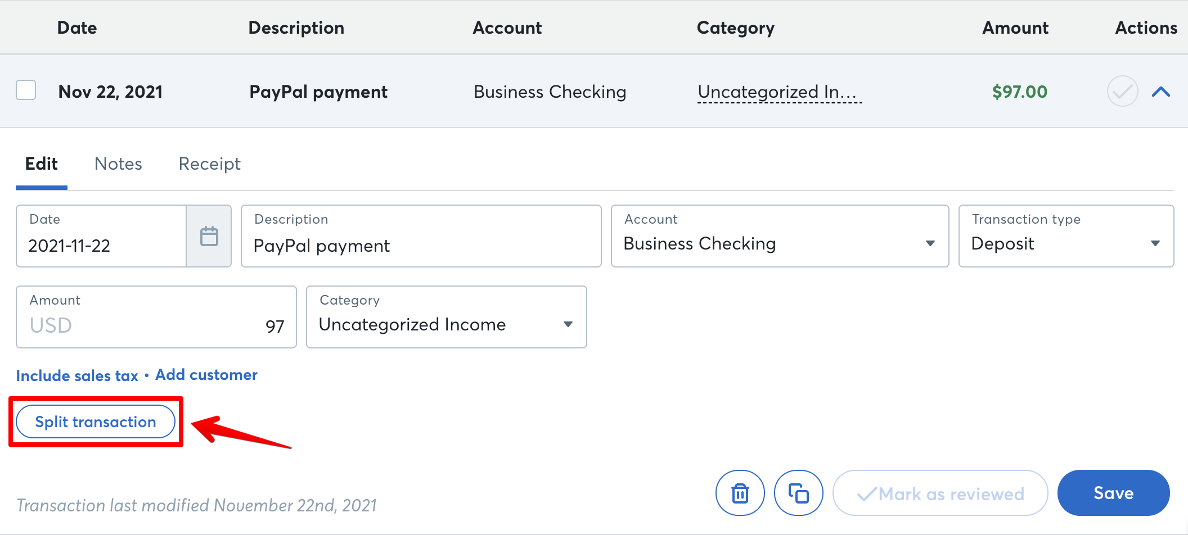1188x535 pixels.
Task: Click the Uncategorized In... category link in row
Action: click(x=778, y=92)
